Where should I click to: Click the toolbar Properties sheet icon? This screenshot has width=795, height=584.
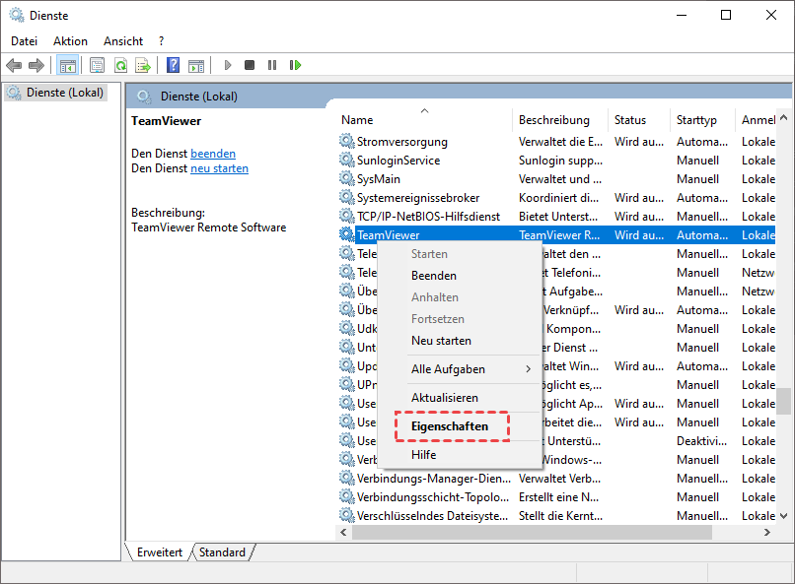[97, 65]
